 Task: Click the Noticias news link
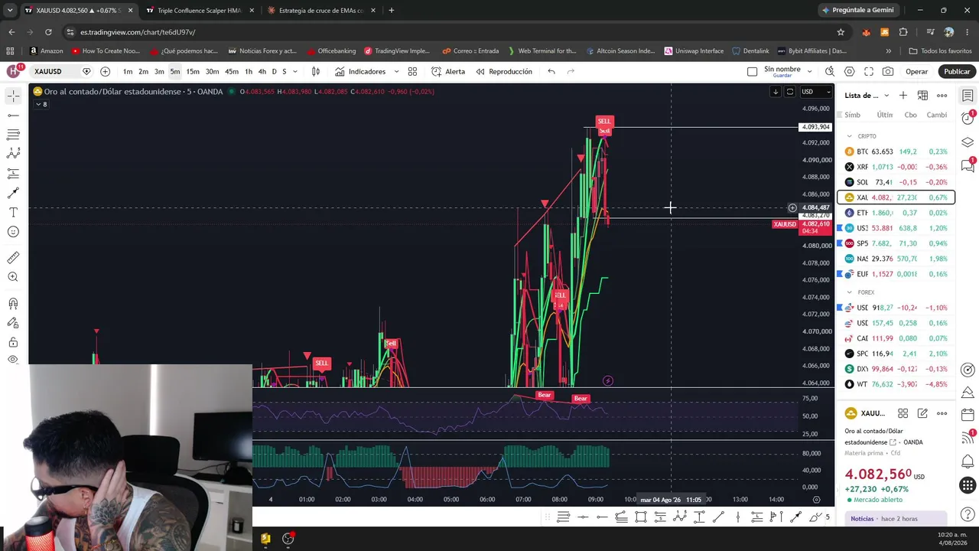tap(862, 519)
